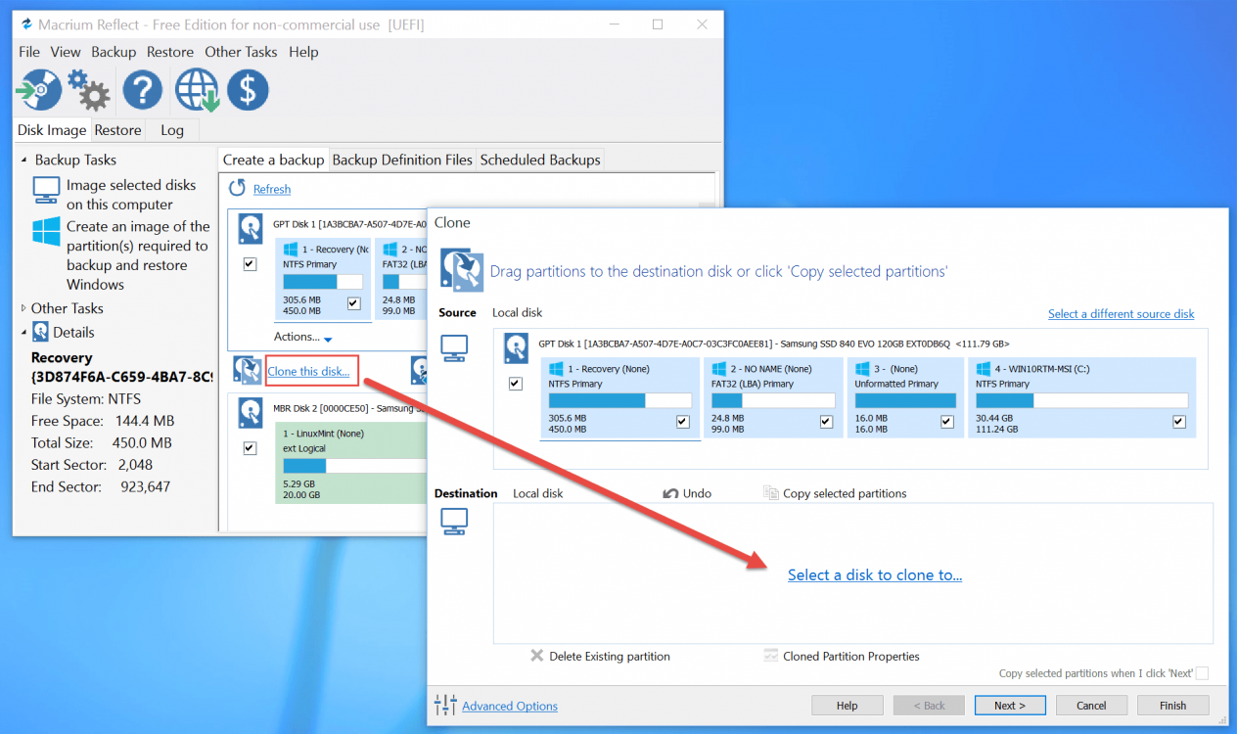Click the dollar sign purchase toolbar icon
The image size is (1237, 734).
[x=249, y=90]
